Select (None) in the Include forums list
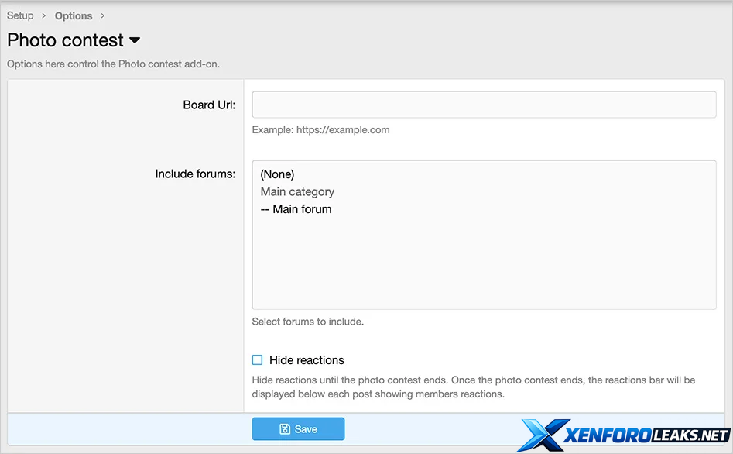This screenshot has width=733, height=454. (x=277, y=174)
